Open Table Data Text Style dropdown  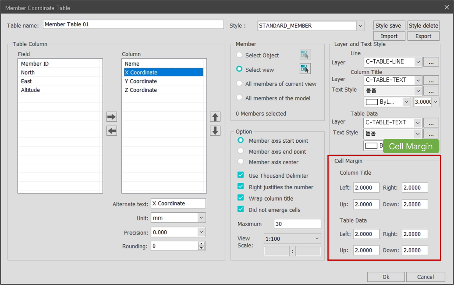(418, 134)
